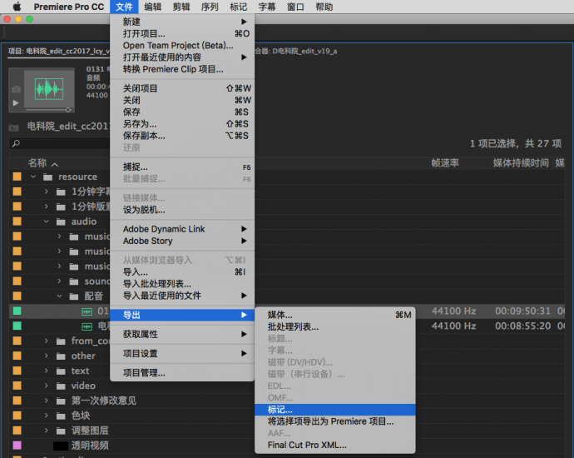Collapse the resource folder chevron
This screenshot has width=574, height=458.
click(x=33, y=177)
